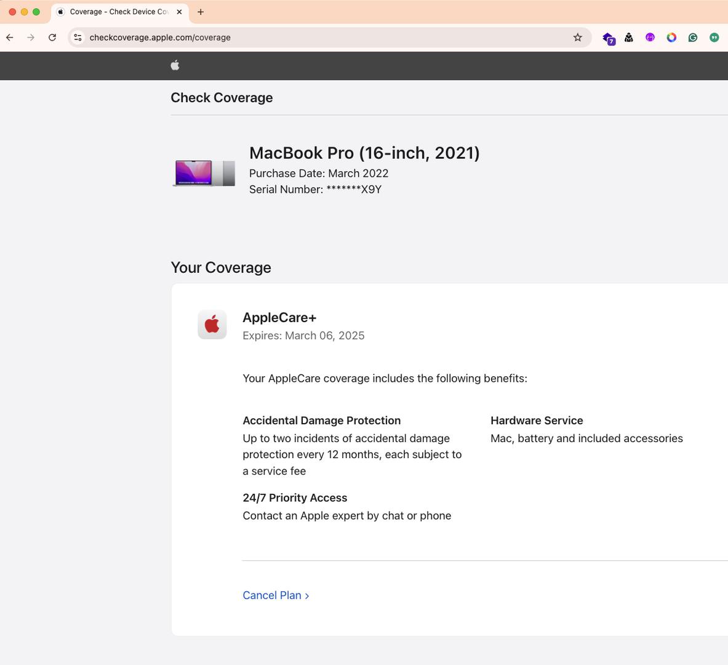Open the Grammarly extension icon
The height and width of the screenshot is (665, 728).
click(x=693, y=38)
